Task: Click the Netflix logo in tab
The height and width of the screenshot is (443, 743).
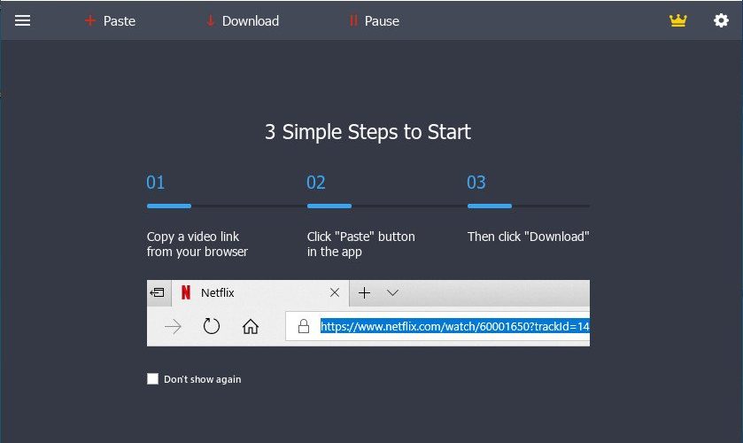Action: click(186, 292)
